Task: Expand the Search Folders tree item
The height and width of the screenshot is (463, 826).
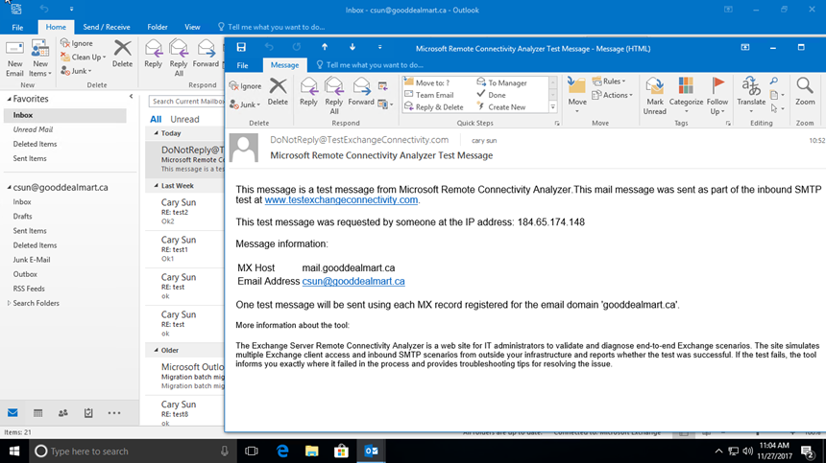Action: [x=10, y=303]
